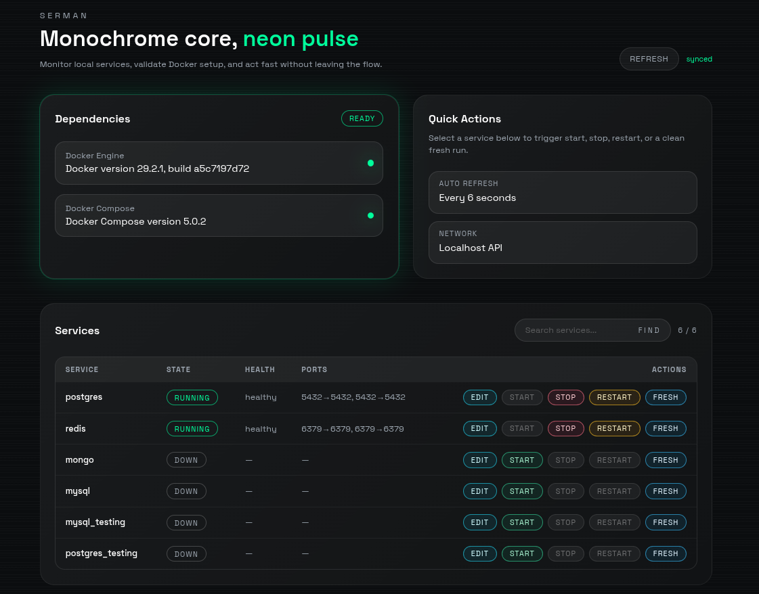
Task: Run FRESH on the mysql_testing service
Action: (x=666, y=522)
